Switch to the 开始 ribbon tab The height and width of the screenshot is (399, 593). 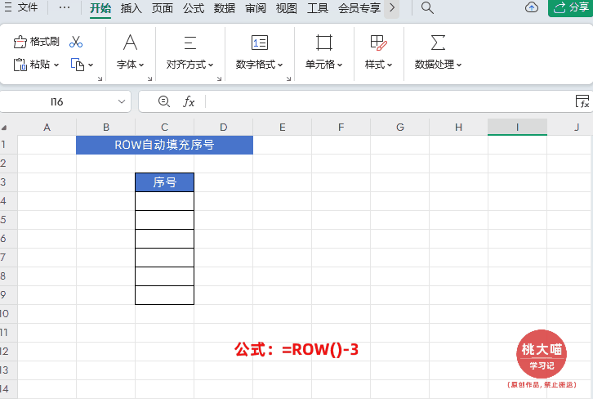point(100,8)
